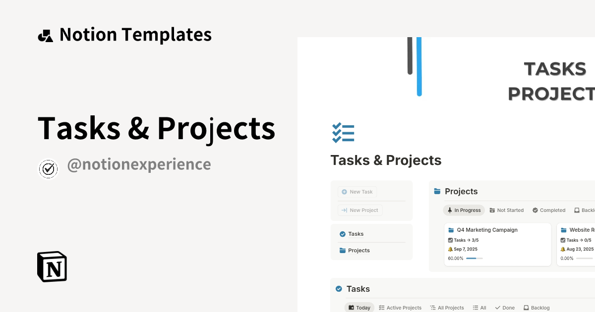Open the Active Projects view
595x312 pixels.
pos(401,308)
